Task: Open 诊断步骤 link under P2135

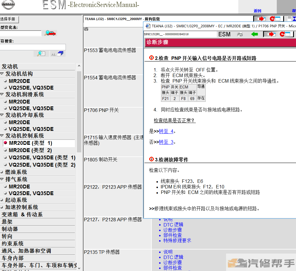Action: pyautogui.click(x=172, y=263)
